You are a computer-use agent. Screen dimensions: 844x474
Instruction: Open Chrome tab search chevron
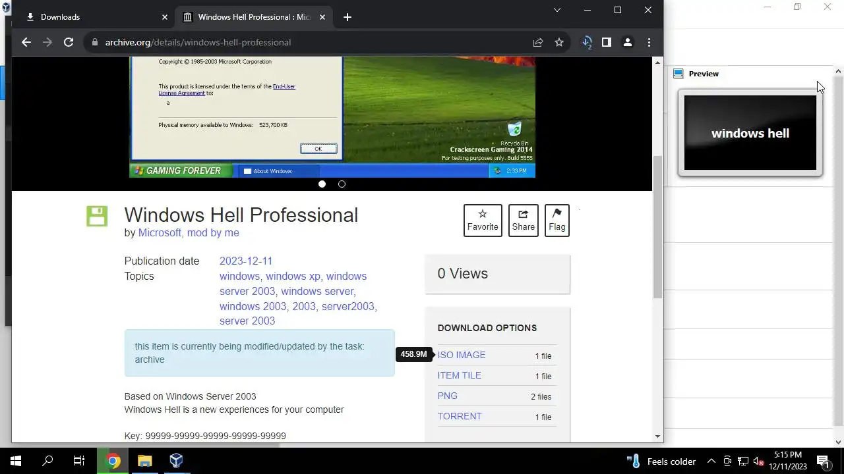(x=557, y=10)
